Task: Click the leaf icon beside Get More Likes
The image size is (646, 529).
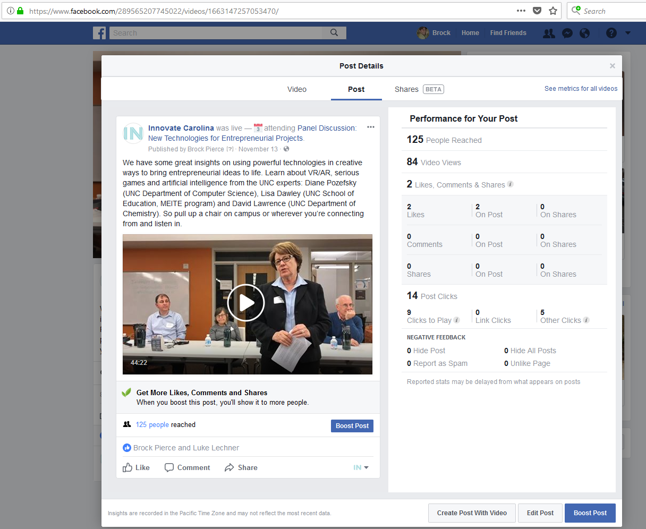Action: coord(126,393)
